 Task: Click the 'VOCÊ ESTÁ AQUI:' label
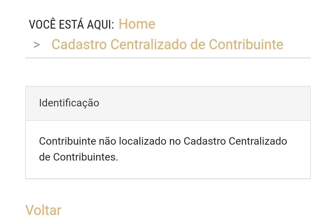click(x=72, y=24)
